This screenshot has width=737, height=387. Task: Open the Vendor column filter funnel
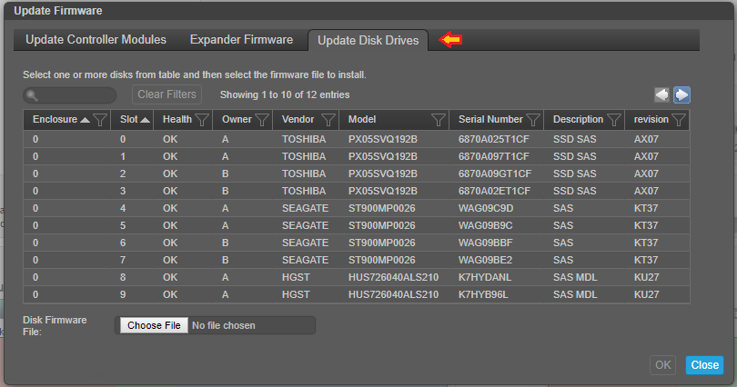point(327,120)
